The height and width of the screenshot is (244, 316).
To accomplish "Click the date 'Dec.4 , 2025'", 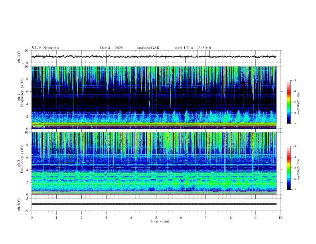I will (111, 48).
